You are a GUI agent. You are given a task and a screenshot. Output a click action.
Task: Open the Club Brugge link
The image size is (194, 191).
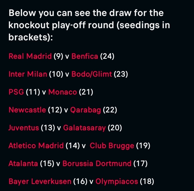(x=112, y=146)
